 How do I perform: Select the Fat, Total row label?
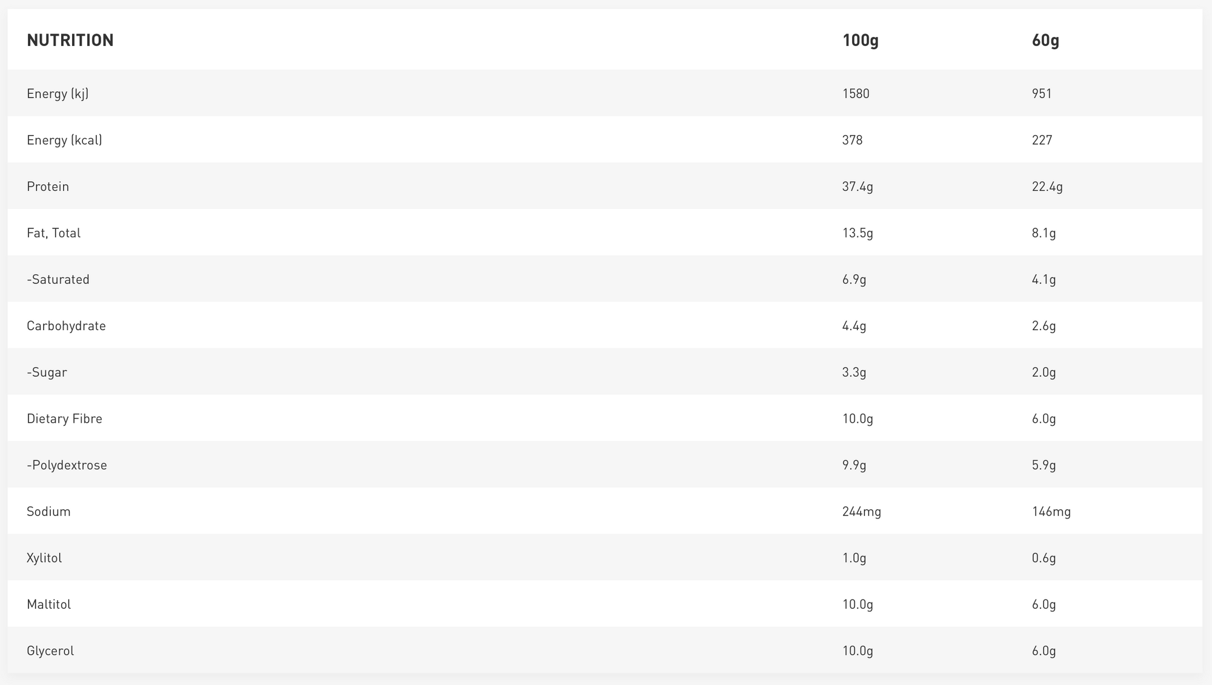pyautogui.click(x=53, y=233)
